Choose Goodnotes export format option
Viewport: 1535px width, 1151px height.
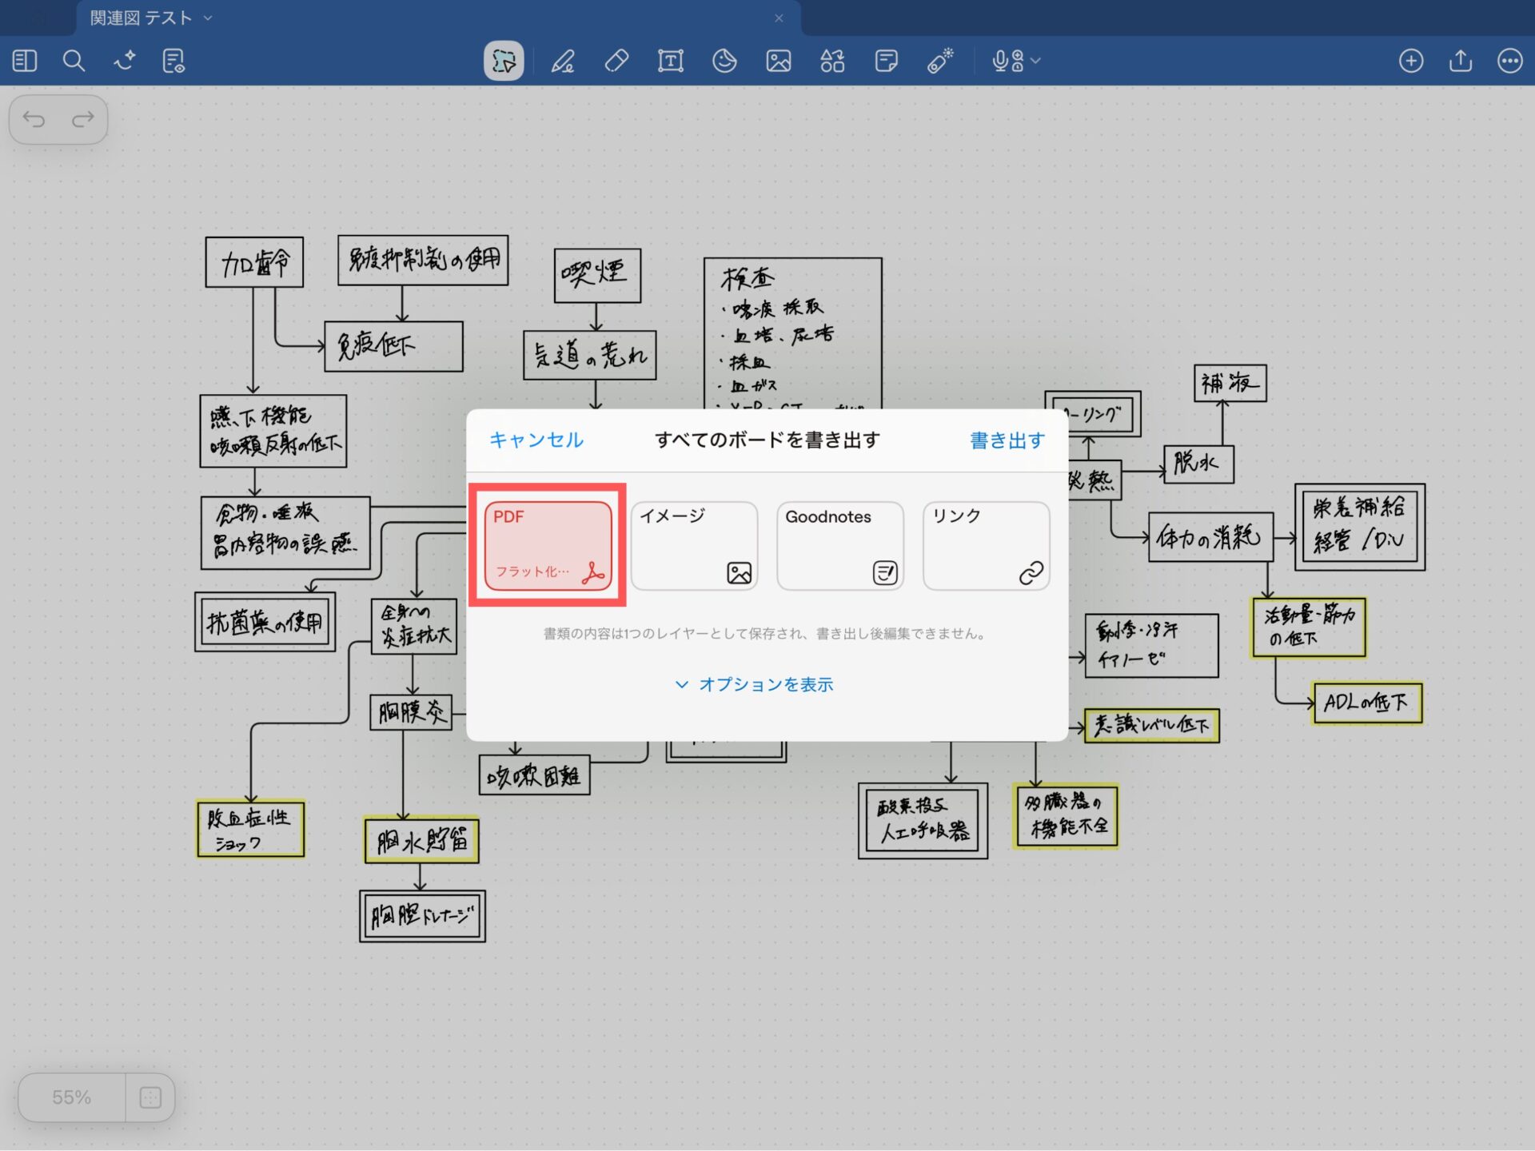tap(840, 545)
